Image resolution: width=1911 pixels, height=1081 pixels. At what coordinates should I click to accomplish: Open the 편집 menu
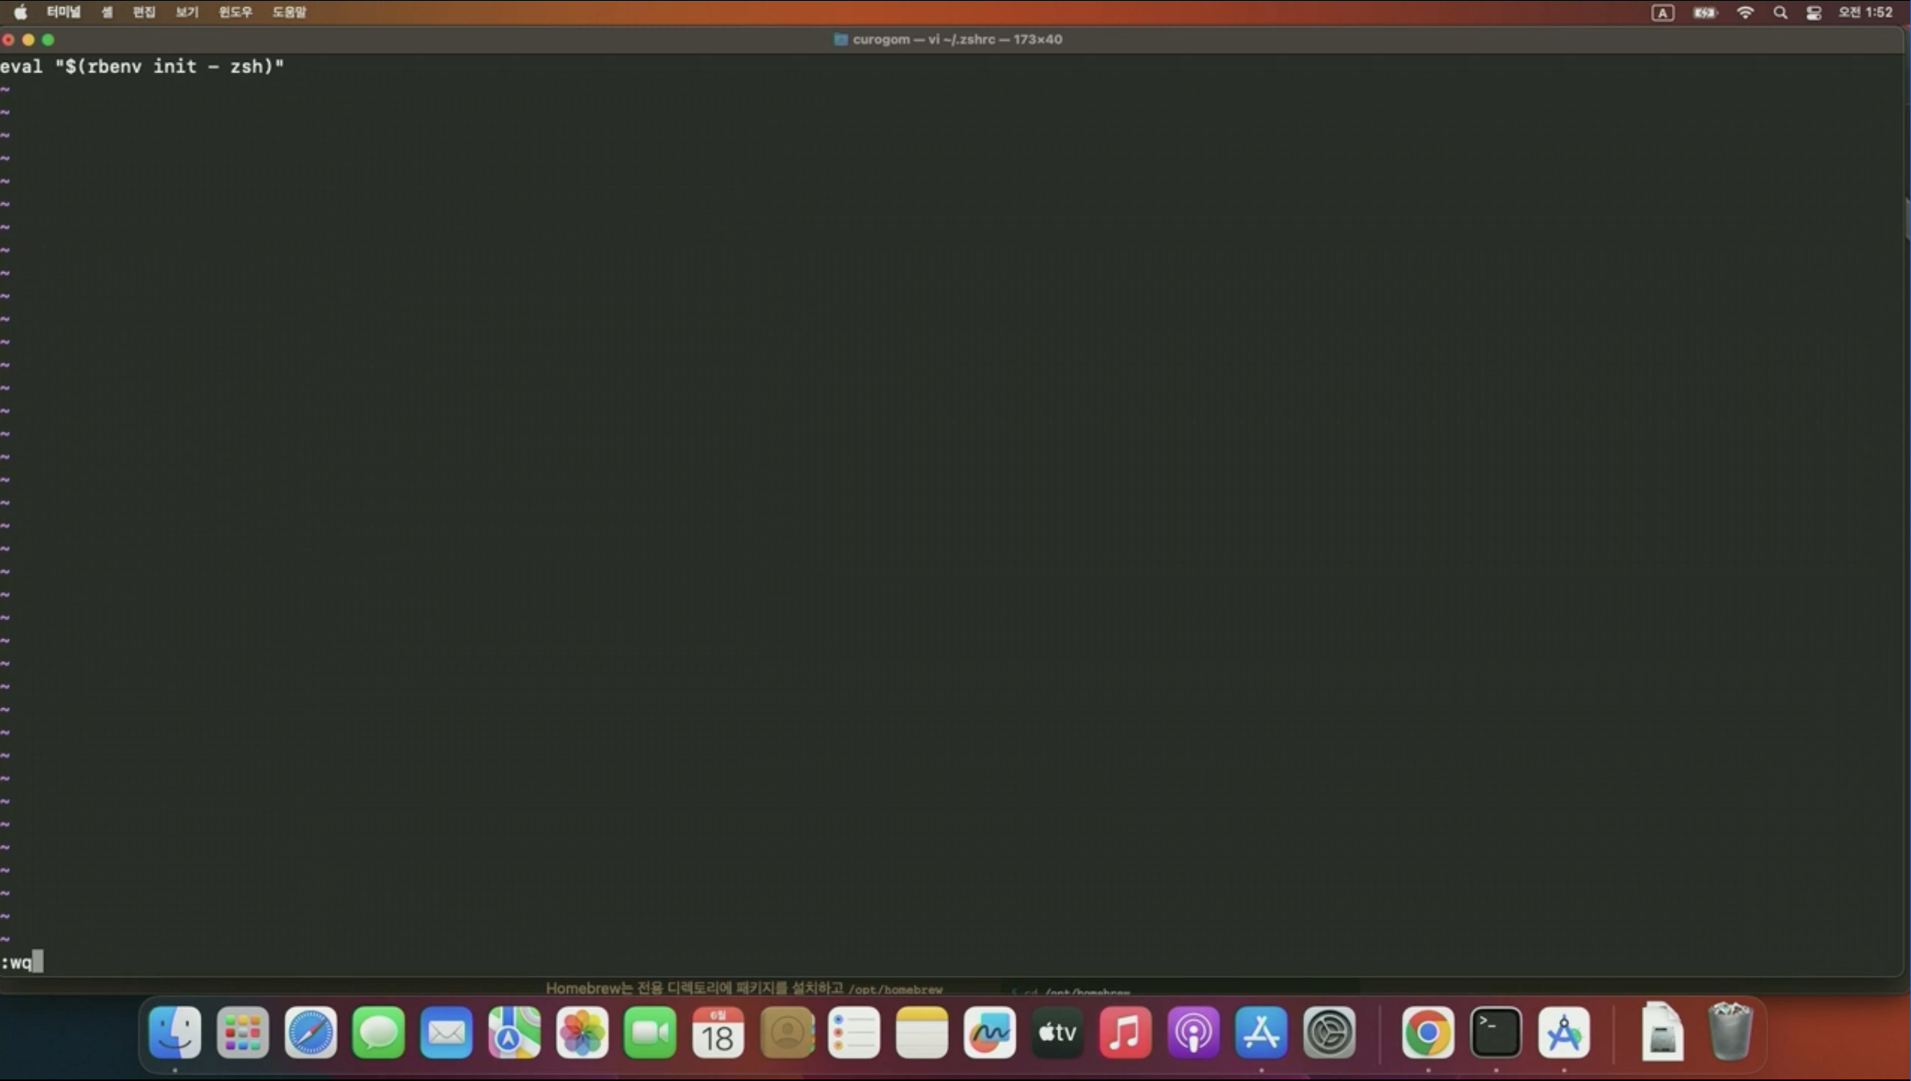(144, 12)
